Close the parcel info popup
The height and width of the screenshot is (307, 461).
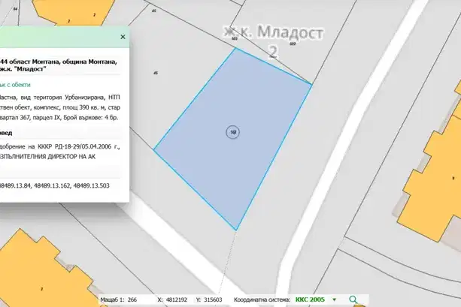pos(123,37)
